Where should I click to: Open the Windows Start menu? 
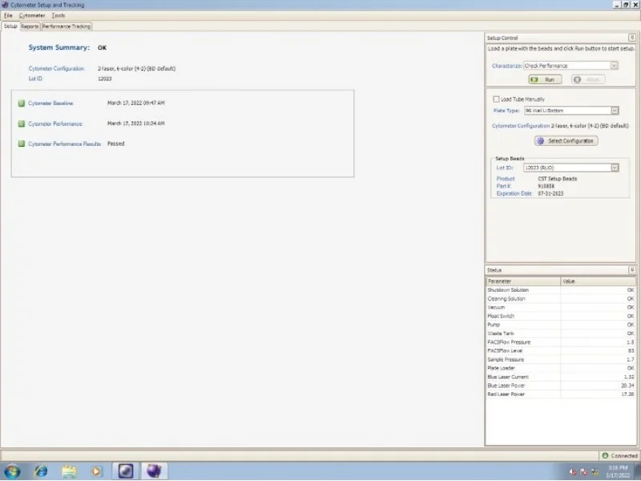[x=12, y=471]
